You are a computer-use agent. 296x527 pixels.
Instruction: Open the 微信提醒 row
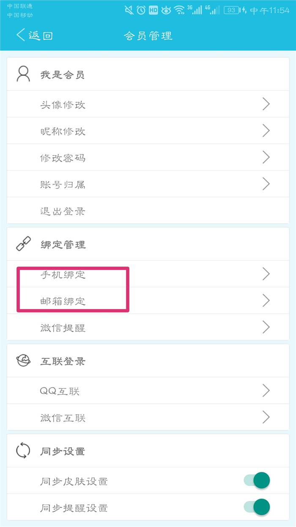(63, 327)
